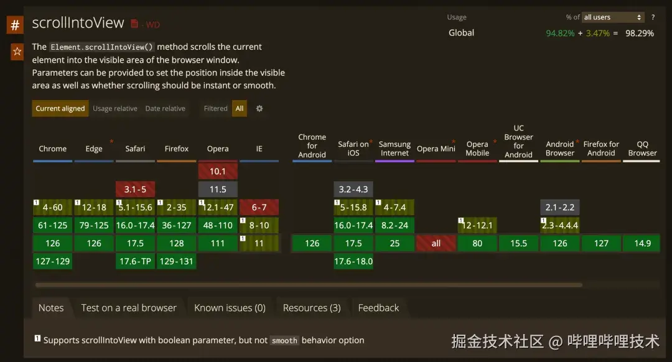Click Android Browser 2.1-2.2 cell

[560, 207]
